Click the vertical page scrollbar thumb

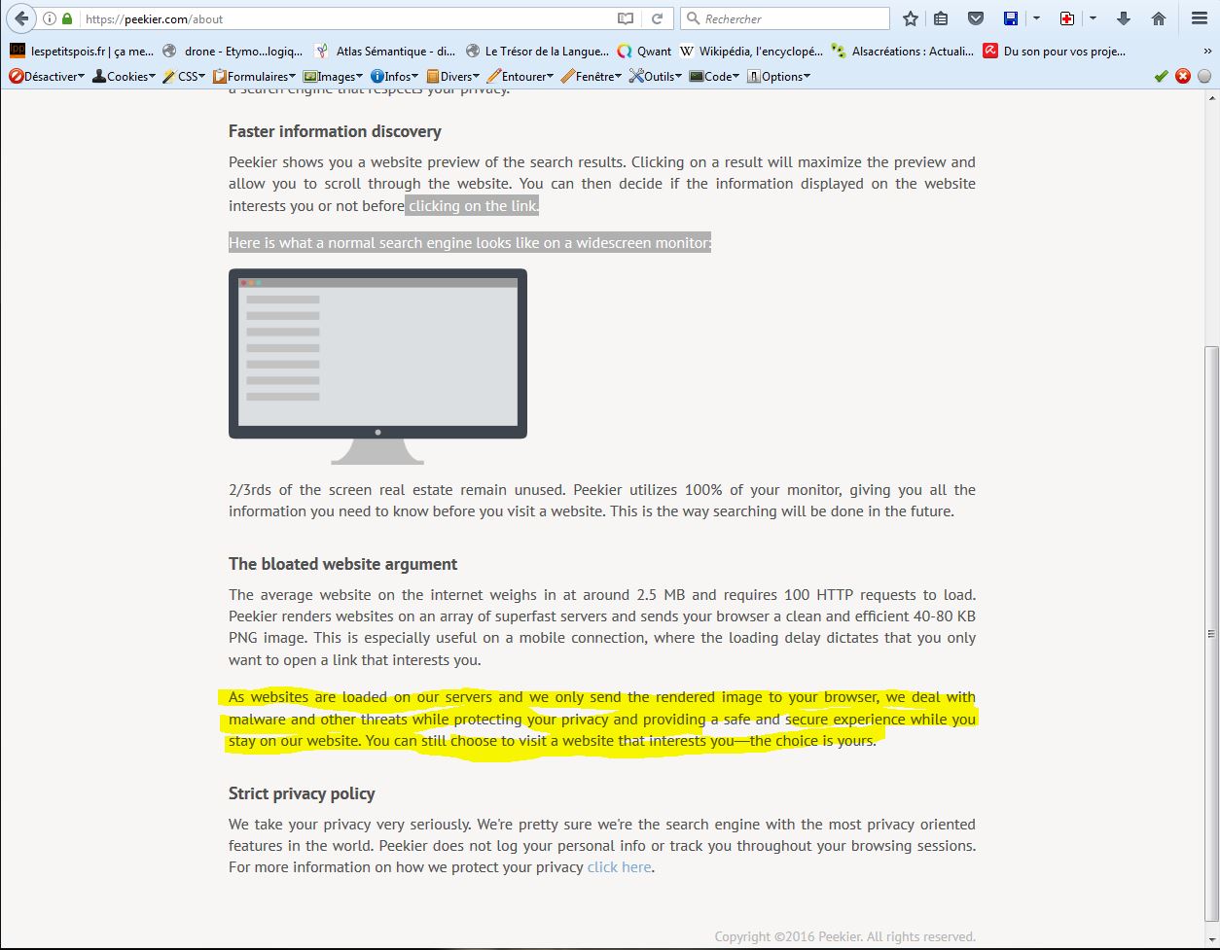coord(1211,632)
